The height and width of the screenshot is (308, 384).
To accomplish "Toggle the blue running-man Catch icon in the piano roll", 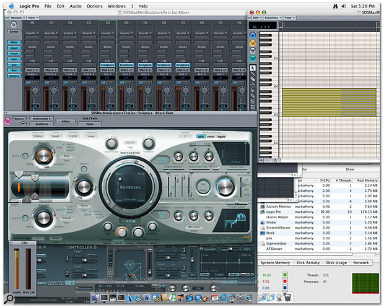I will click(x=253, y=35).
